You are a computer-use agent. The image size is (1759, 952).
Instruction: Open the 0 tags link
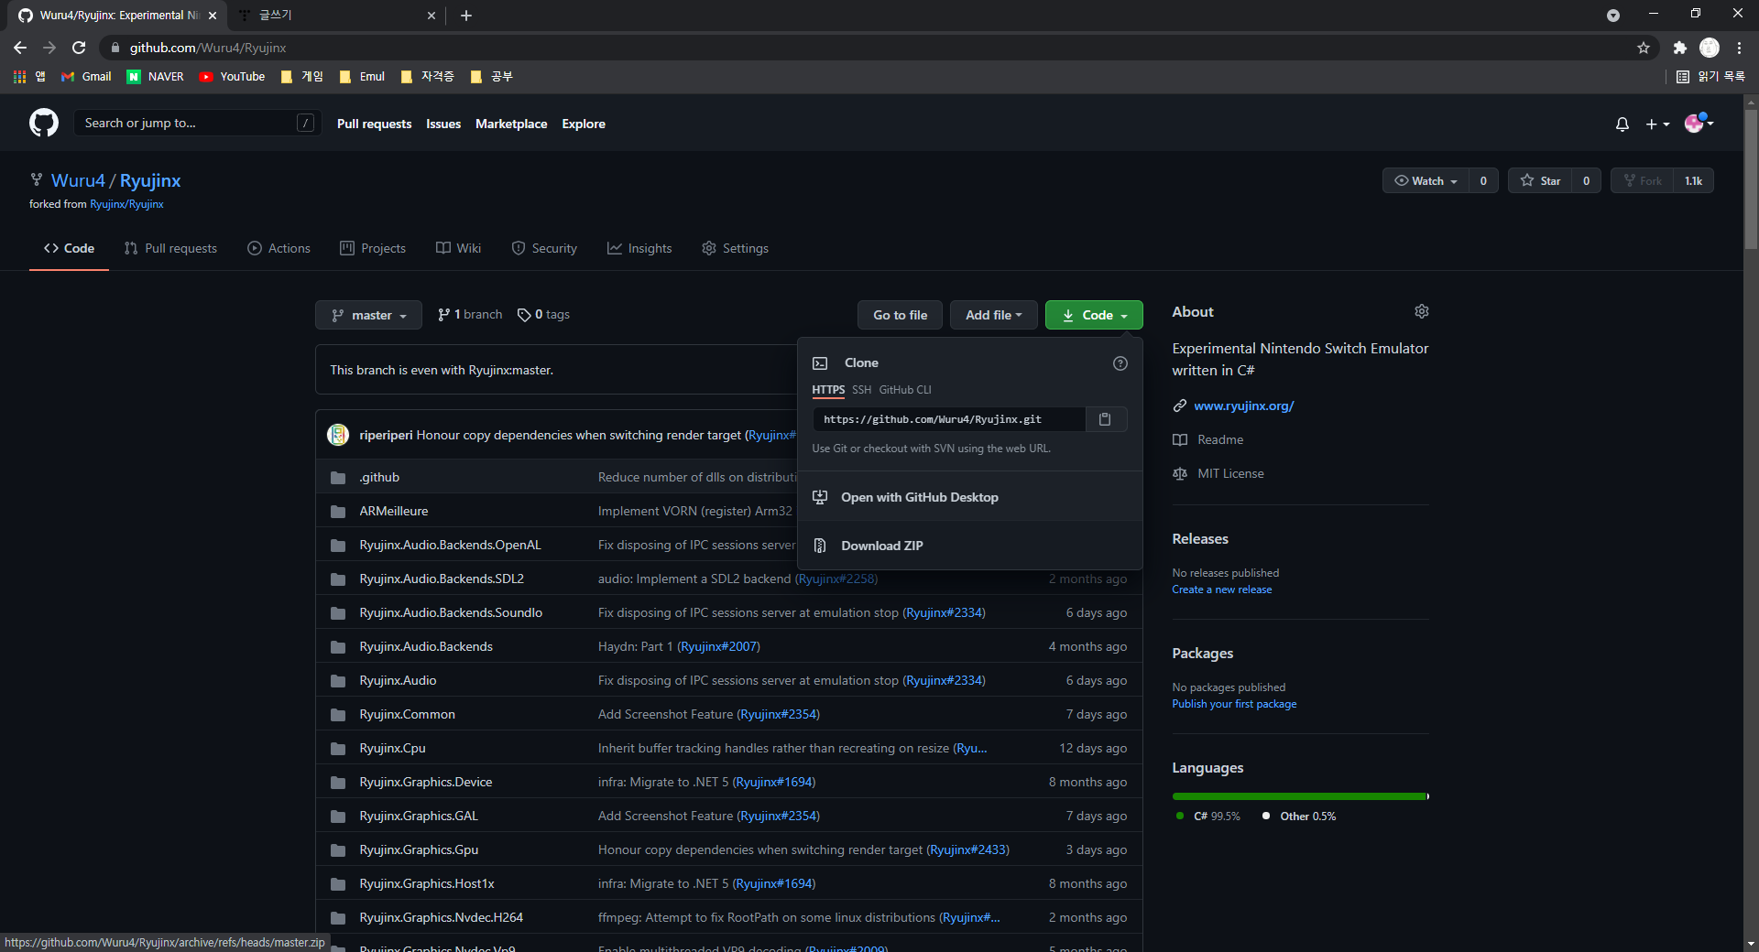point(543,315)
